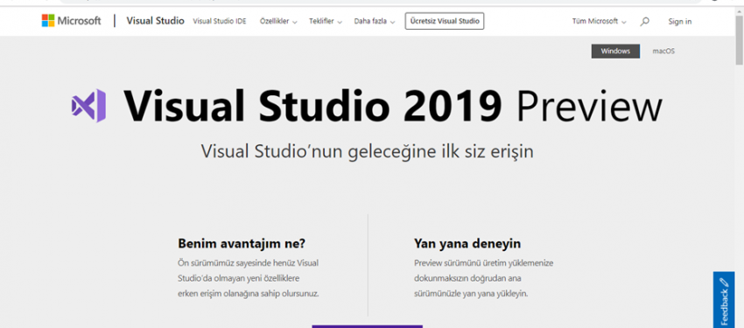Expand the Özellikler dropdown
Screen dimensions: 744x328
point(278,21)
